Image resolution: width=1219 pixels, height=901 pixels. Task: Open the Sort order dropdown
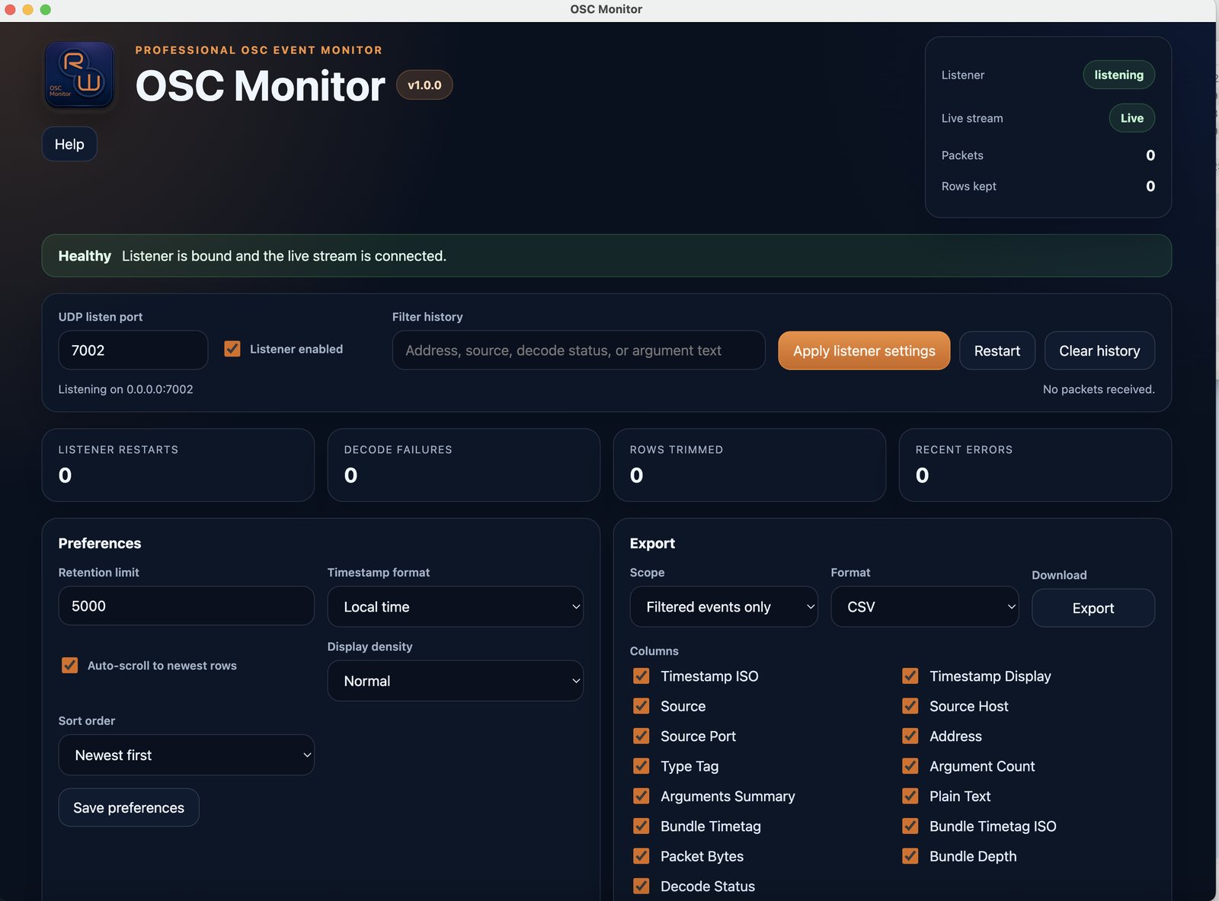point(187,755)
